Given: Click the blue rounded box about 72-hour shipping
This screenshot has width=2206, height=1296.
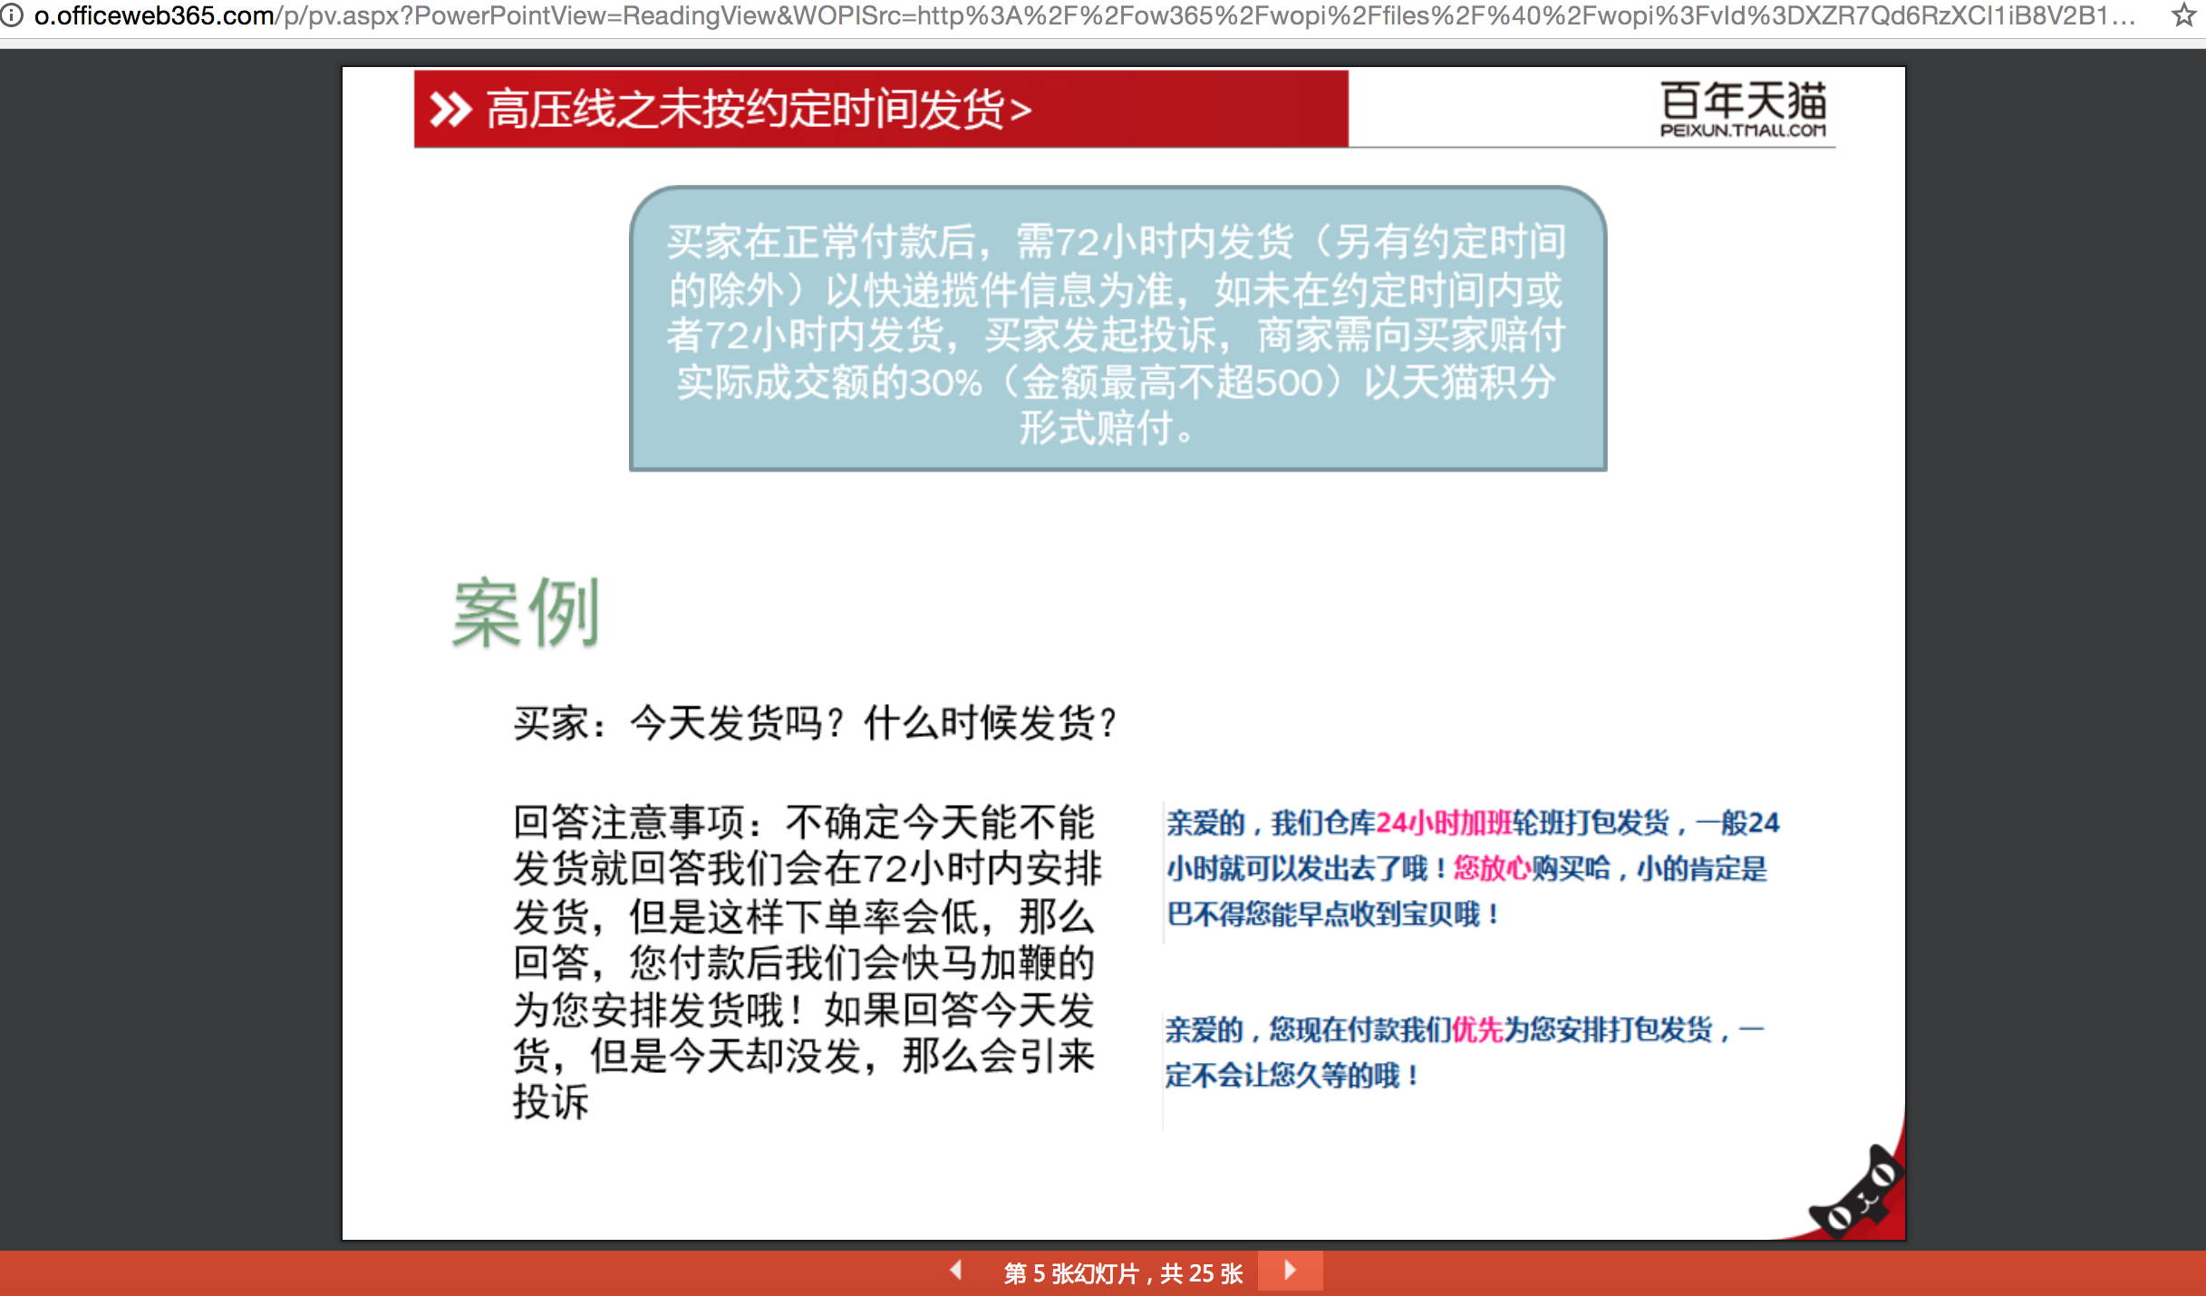Looking at the screenshot, I should pyautogui.click(x=1117, y=331).
